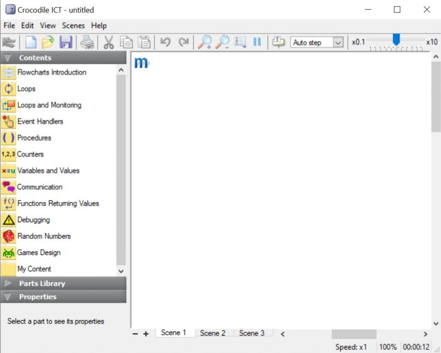Click the Zoom out magnifier icon
The image size is (441, 353).
pos(222,42)
